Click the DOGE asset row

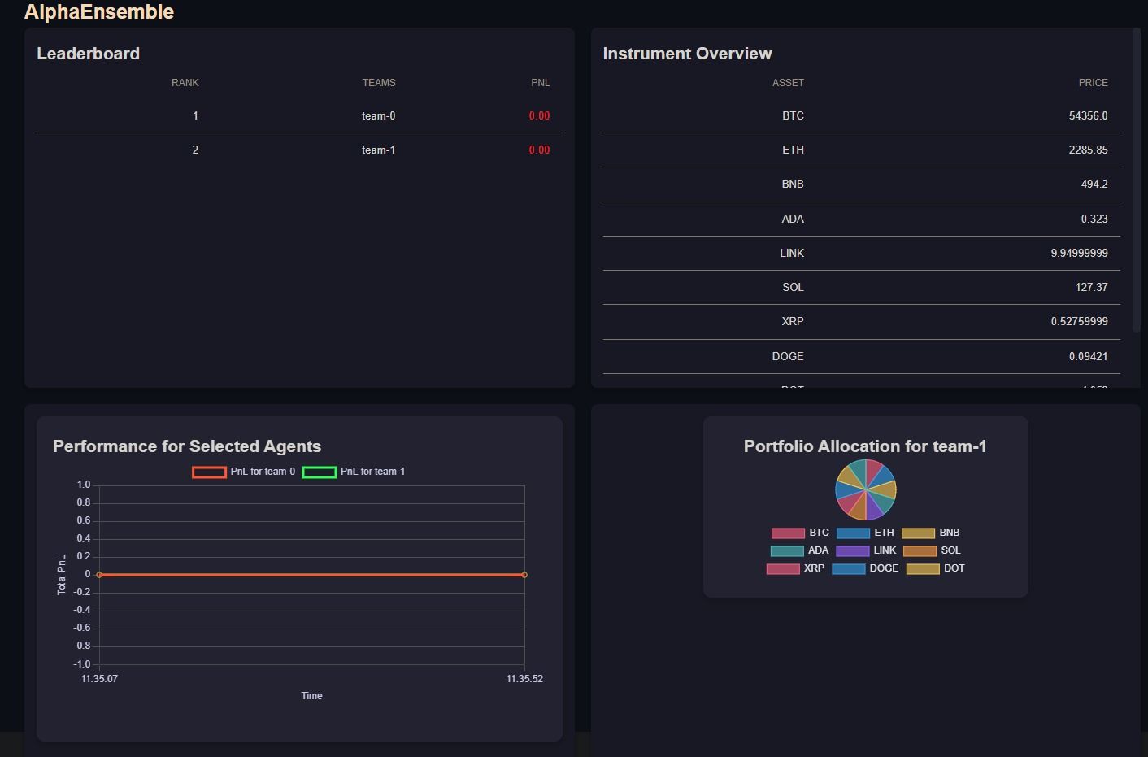(x=862, y=357)
